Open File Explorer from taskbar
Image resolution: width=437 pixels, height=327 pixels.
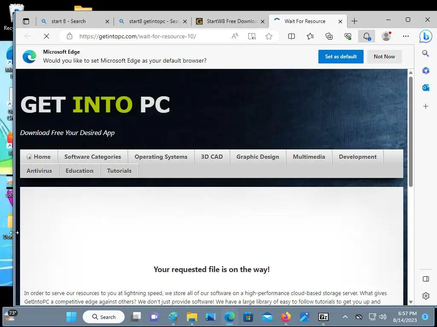[192, 317]
